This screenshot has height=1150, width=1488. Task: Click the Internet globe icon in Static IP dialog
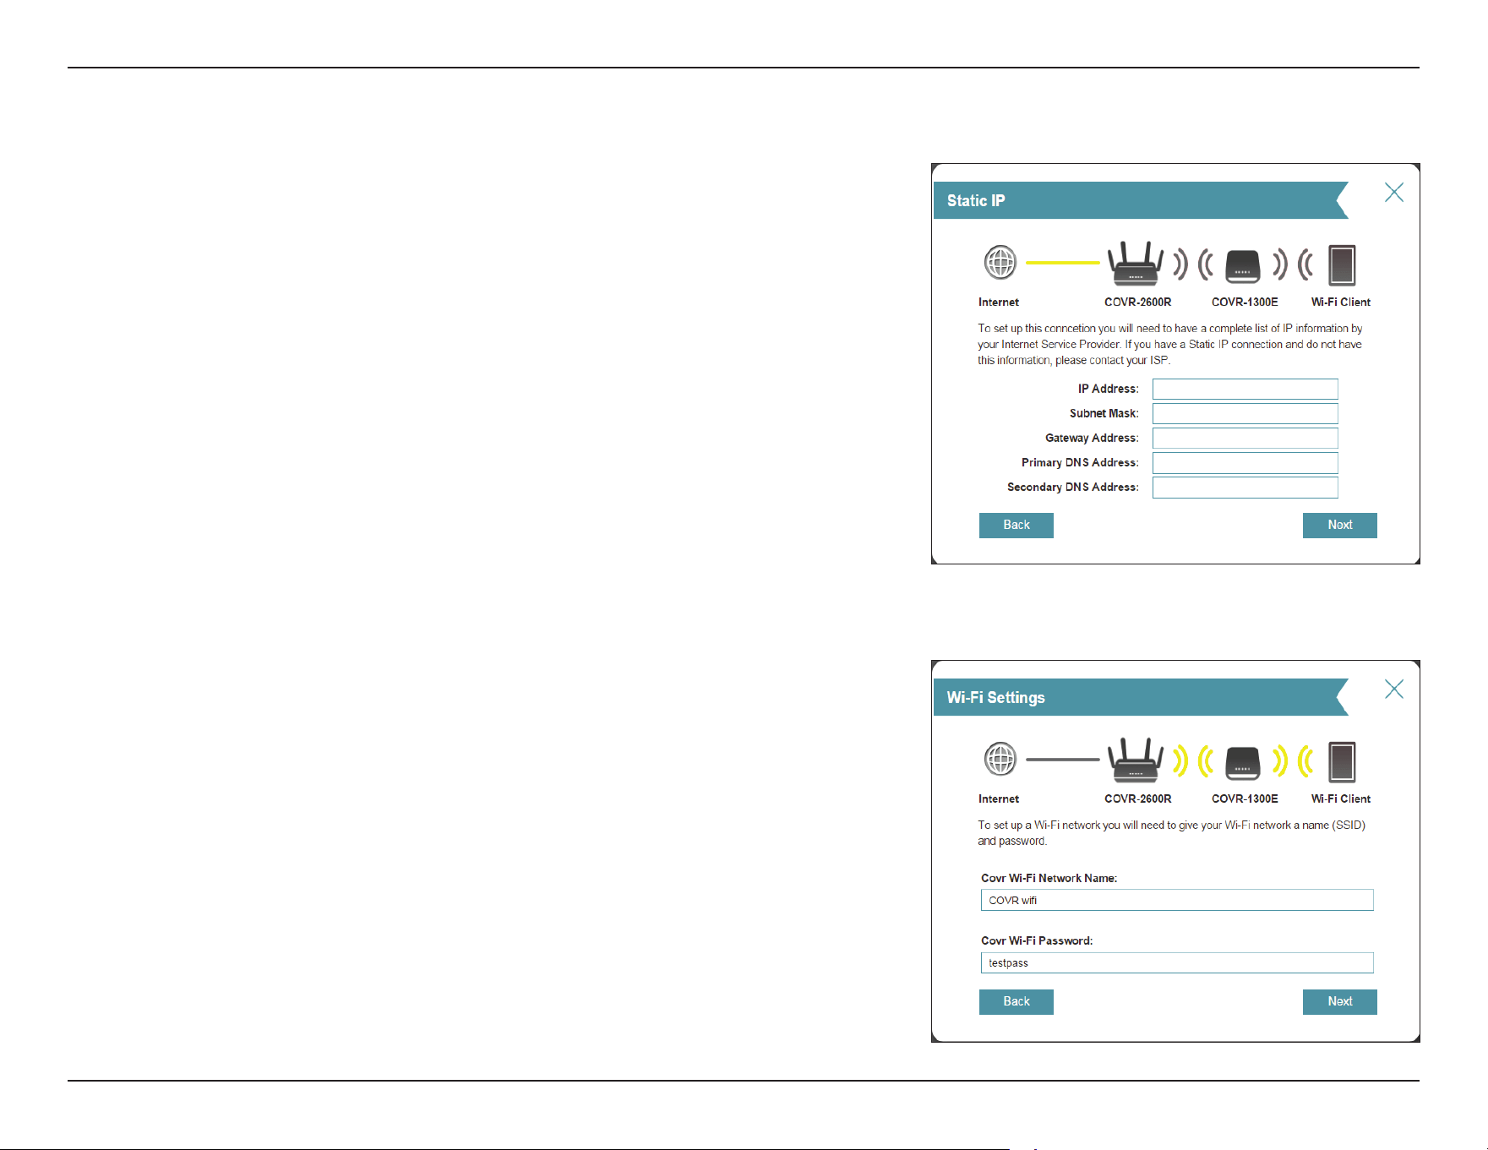[x=1000, y=263]
